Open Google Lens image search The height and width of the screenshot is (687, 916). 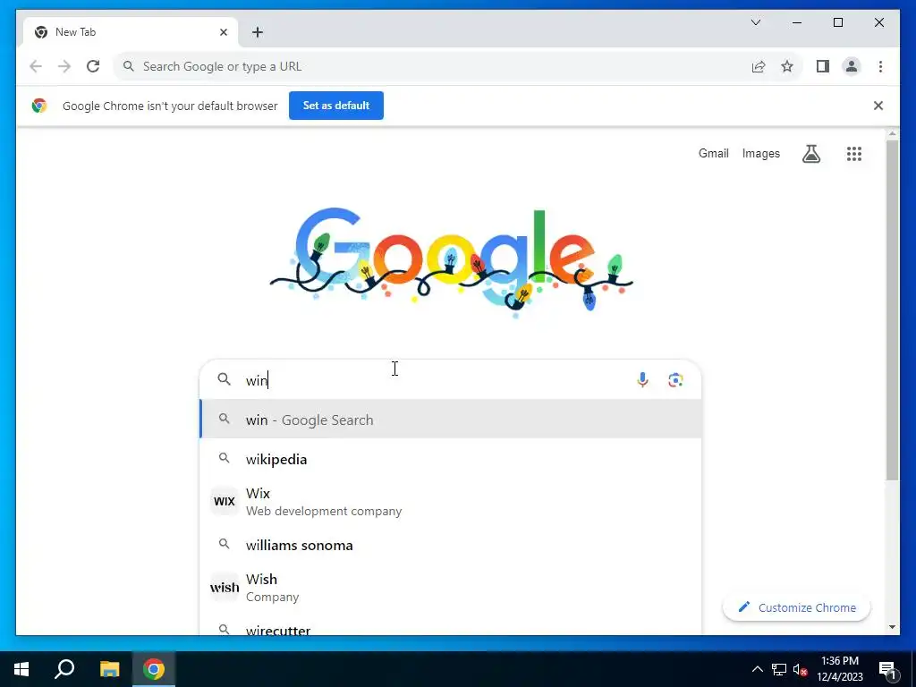(675, 379)
